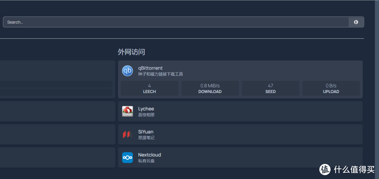The width and height of the screenshot is (379, 179).
Task: Click the SEED count 47 block
Action: (271, 88)
